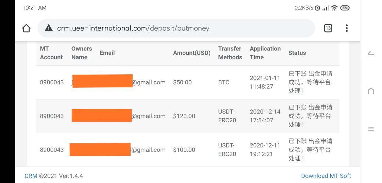
Task: Click the 2020-12-11 19:12:21 application time
Action: [x=265, y=150]
